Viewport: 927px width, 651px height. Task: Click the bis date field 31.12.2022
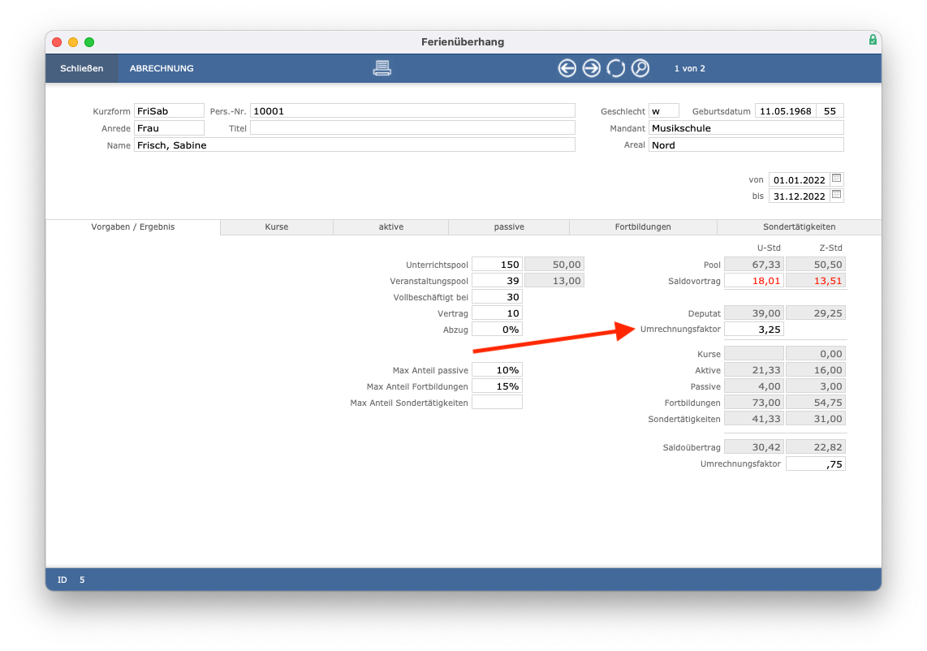(800, 196)
